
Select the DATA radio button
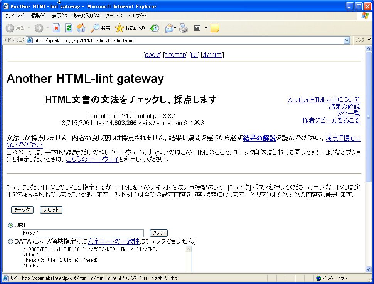pos(10,242)
